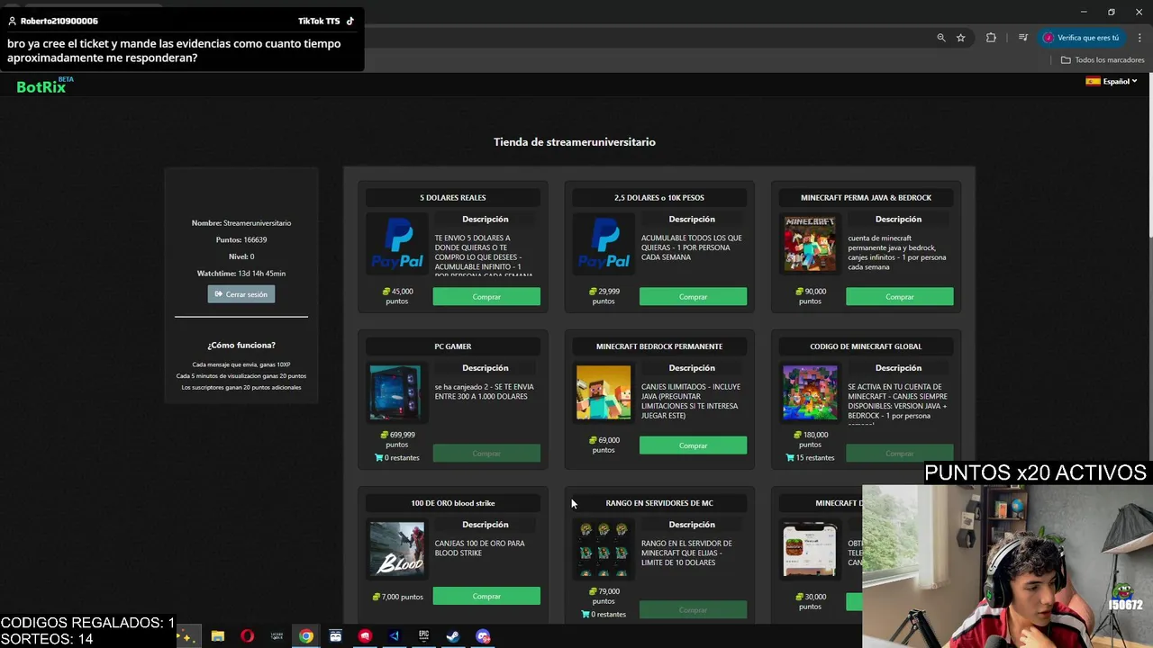Click points coin icon beside 79,000 puntos
This screenshot has width=1153, height=648.
(x=593, y=591)
